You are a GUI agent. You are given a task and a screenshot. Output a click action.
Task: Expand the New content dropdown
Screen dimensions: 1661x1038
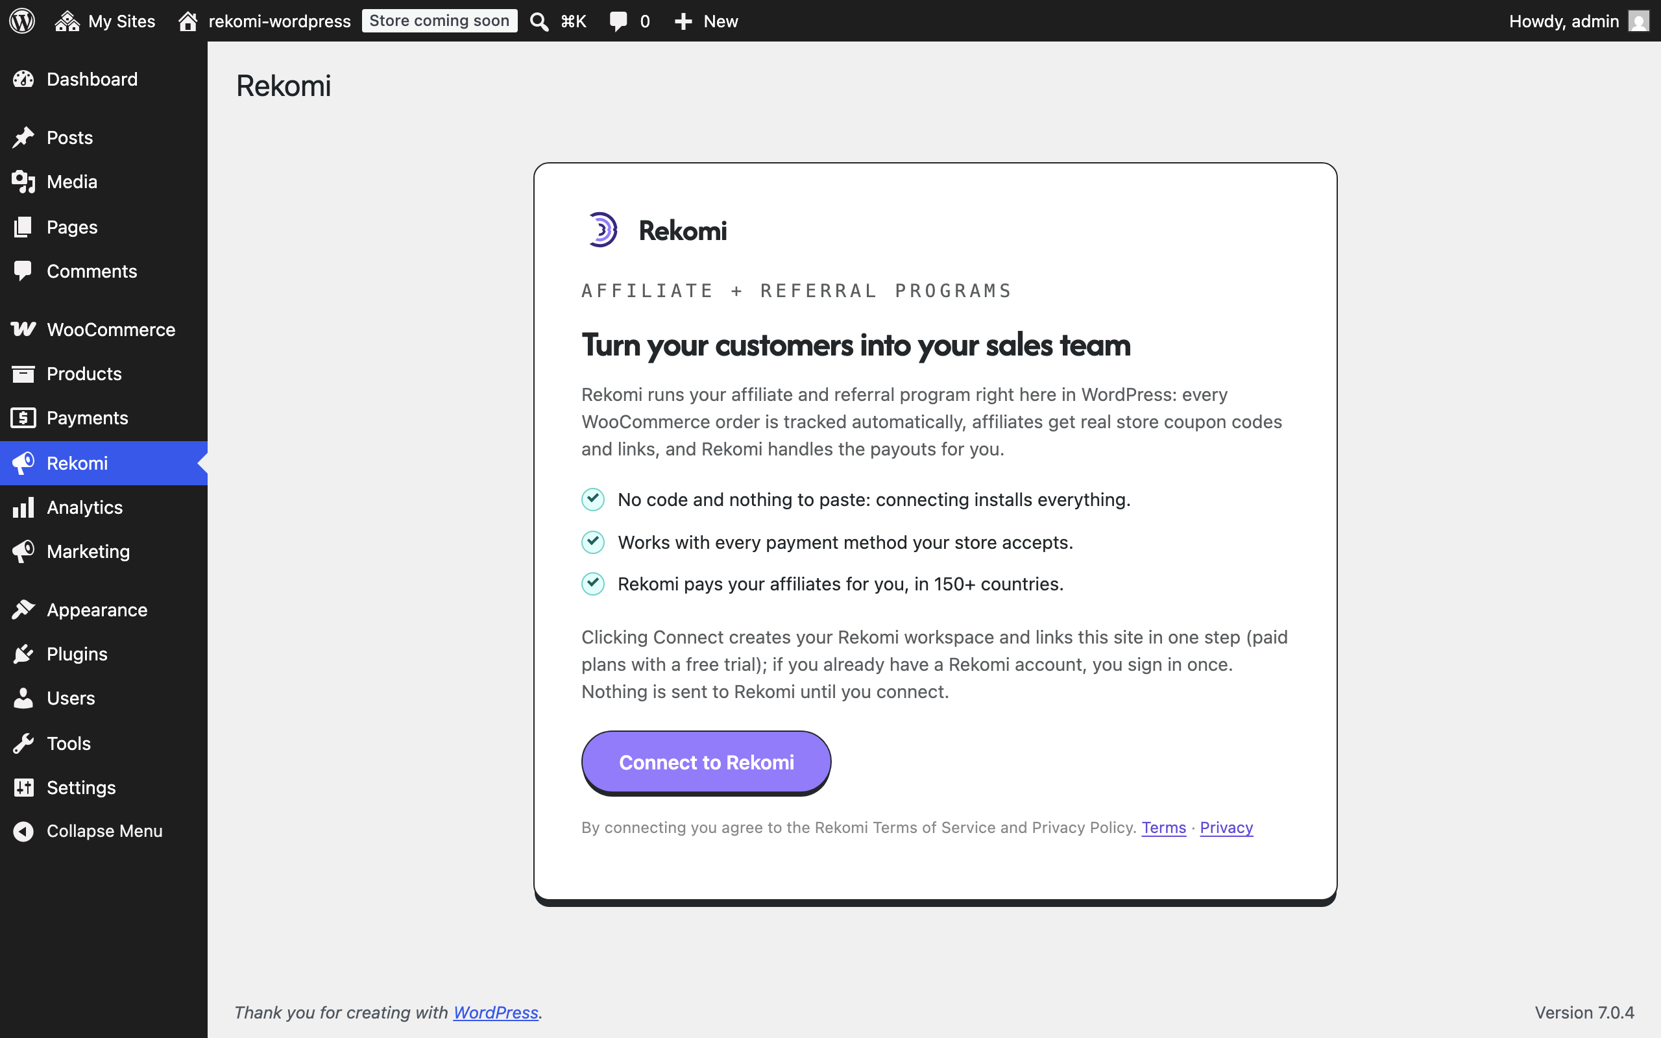[x=707, y=21]
